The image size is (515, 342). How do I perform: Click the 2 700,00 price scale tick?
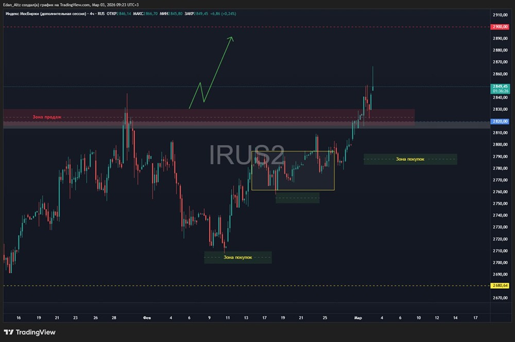[500, 263]
